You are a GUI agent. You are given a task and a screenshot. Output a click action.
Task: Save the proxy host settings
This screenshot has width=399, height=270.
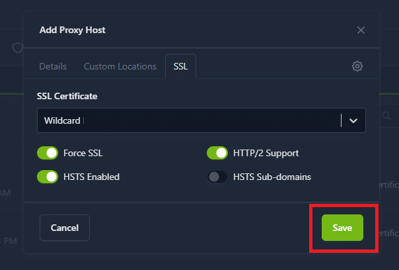342,228
